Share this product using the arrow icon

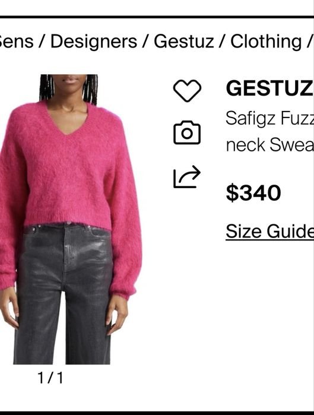point(187,176)
